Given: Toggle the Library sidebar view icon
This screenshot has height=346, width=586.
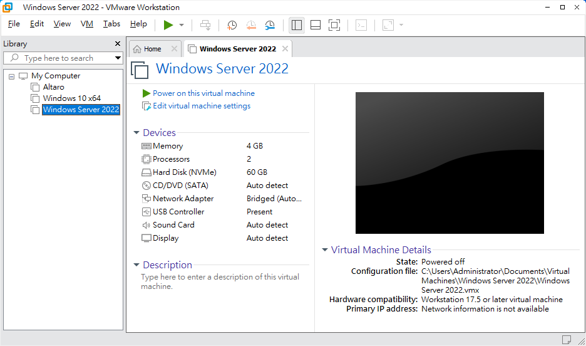Looking at the screenshot, I should [x=297, y=25].
